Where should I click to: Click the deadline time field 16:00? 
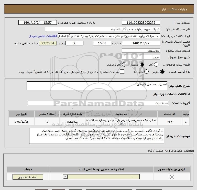coord(102,43)
